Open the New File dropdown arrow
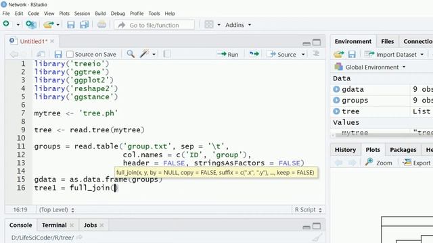This screenshot has height=243, width=433. [x=18, y=25]
